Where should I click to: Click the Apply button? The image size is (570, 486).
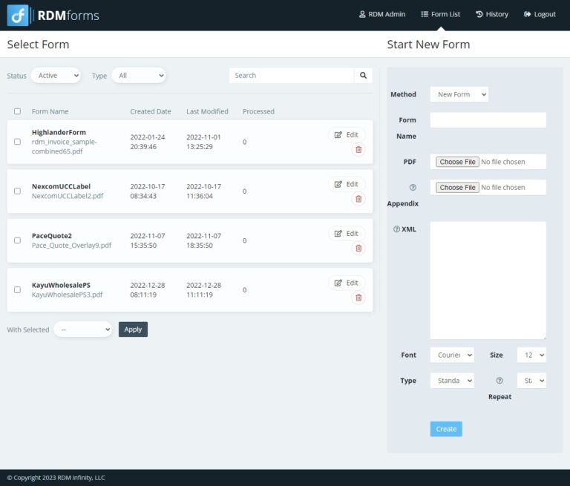133,329
